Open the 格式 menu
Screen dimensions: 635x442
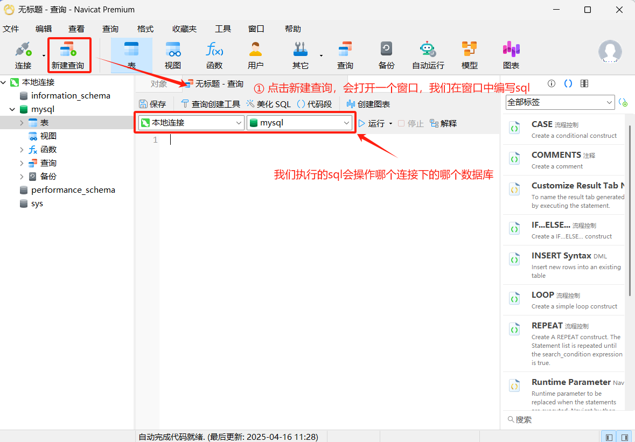pos(145,29)
